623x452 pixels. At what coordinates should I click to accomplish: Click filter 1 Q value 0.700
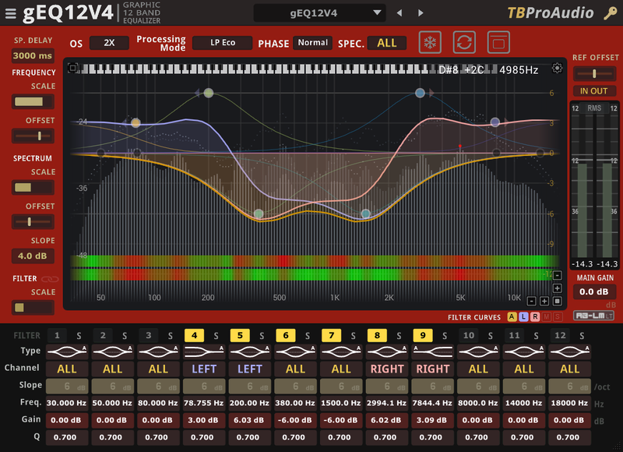(x=67, y=437)
